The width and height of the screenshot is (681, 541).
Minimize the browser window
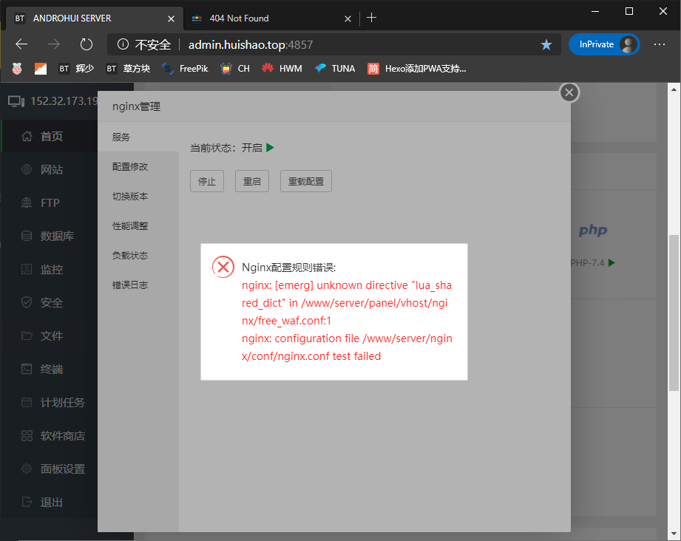coord(595,12)
